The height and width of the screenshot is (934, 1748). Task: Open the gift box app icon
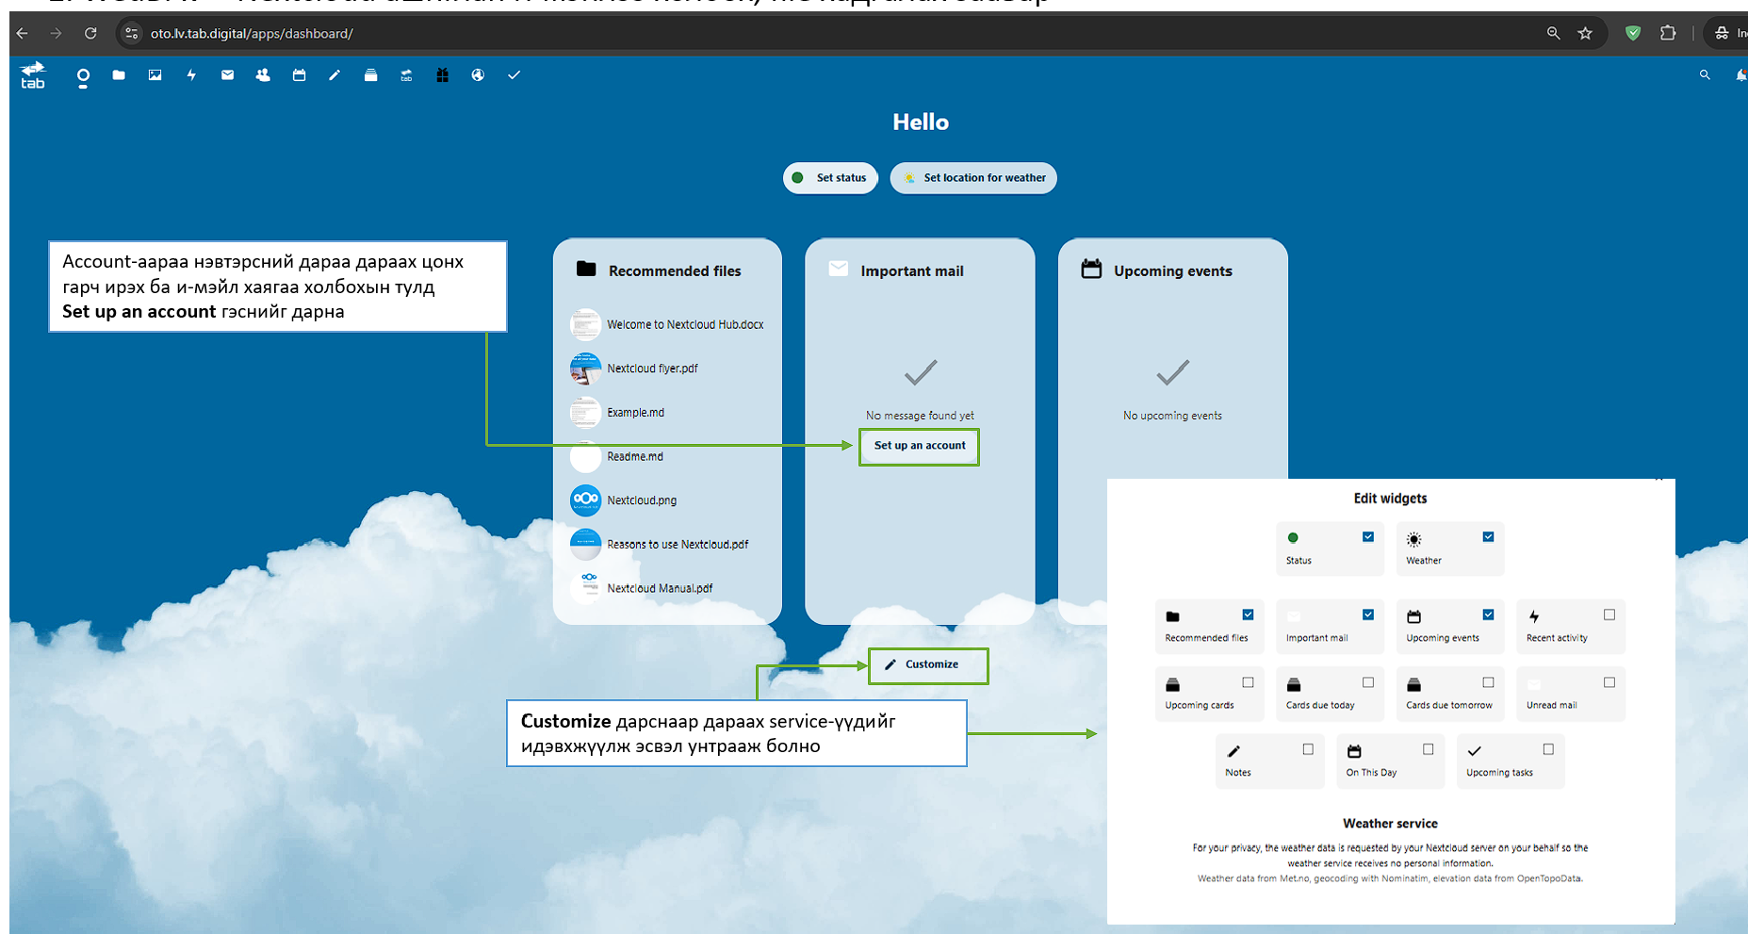[442, 75]
